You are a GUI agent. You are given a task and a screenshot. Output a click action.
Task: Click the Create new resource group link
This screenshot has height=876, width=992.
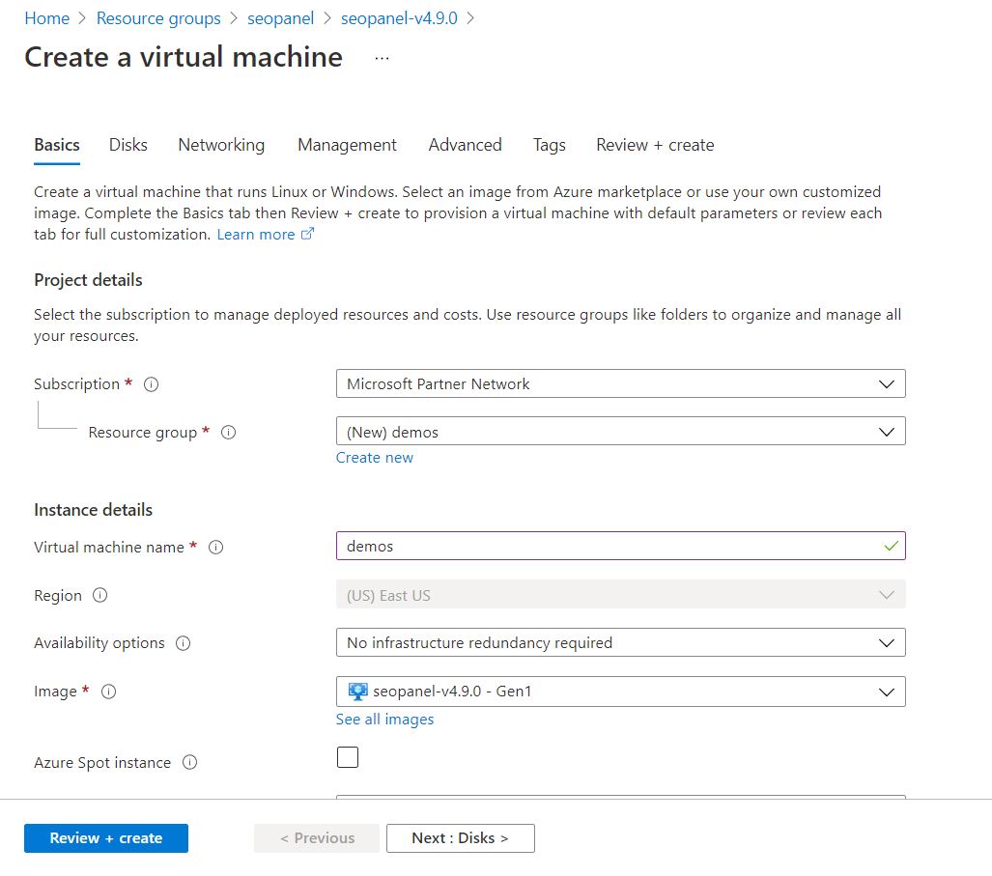point(375,458)
